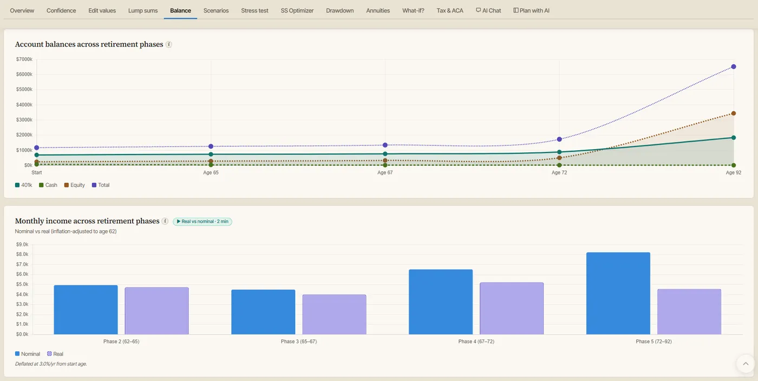This screenshot has height=381, width=758.
Task: Switch to the Stress test tab
Action: tap(254, 10)
